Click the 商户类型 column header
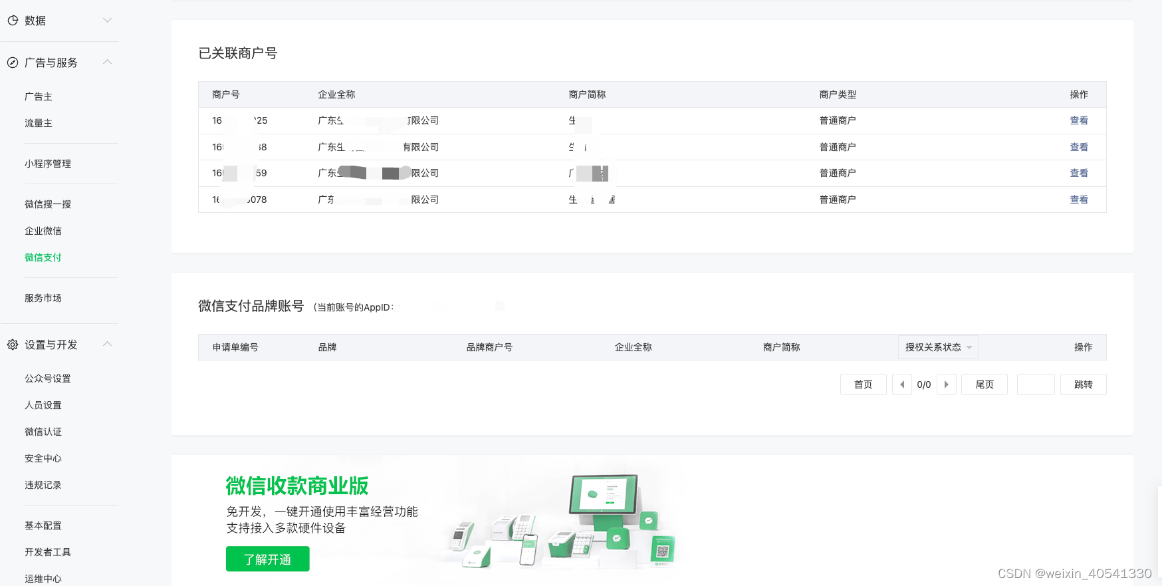 pos(838,94)
